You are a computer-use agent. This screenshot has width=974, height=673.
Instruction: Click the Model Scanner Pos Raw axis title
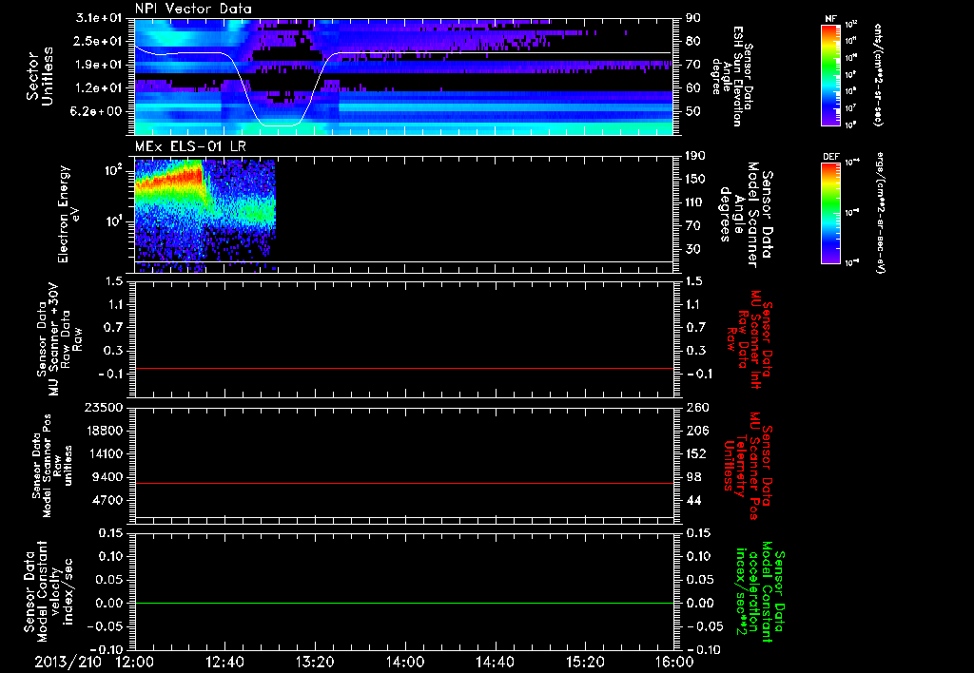coord(52,466)
